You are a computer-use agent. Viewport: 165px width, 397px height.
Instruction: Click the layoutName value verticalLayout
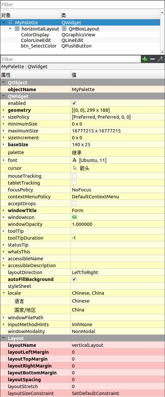(x=88, y=345)
